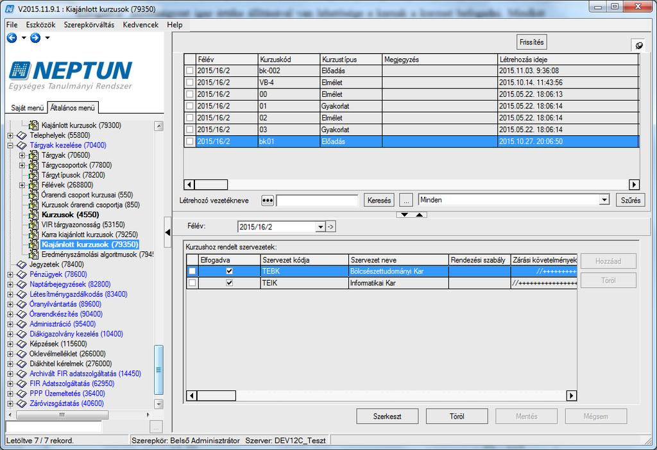Screen dimensions: 657x450
Task: Click the Keresés button
Action: pyautogui.click(x=379, y=201)
